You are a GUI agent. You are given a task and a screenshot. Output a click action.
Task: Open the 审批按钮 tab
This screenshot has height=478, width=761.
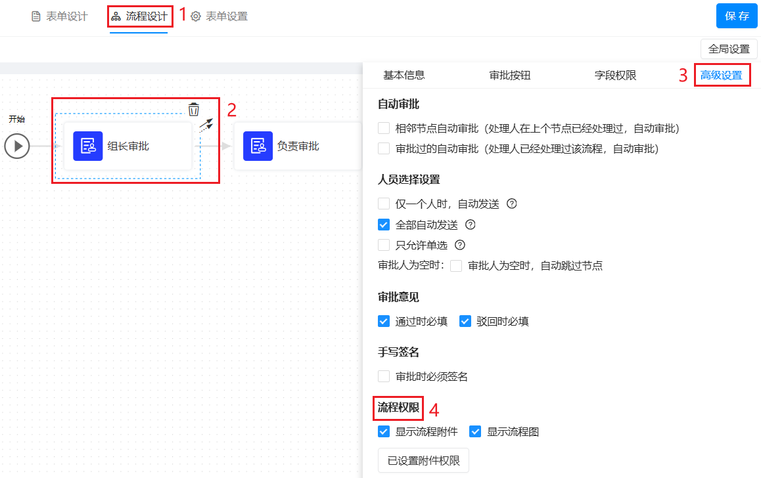509,76
